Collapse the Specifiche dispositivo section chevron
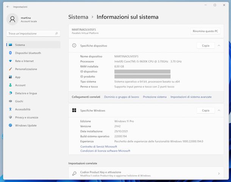The width and height of the screenshot is (231, 182). 219,46
